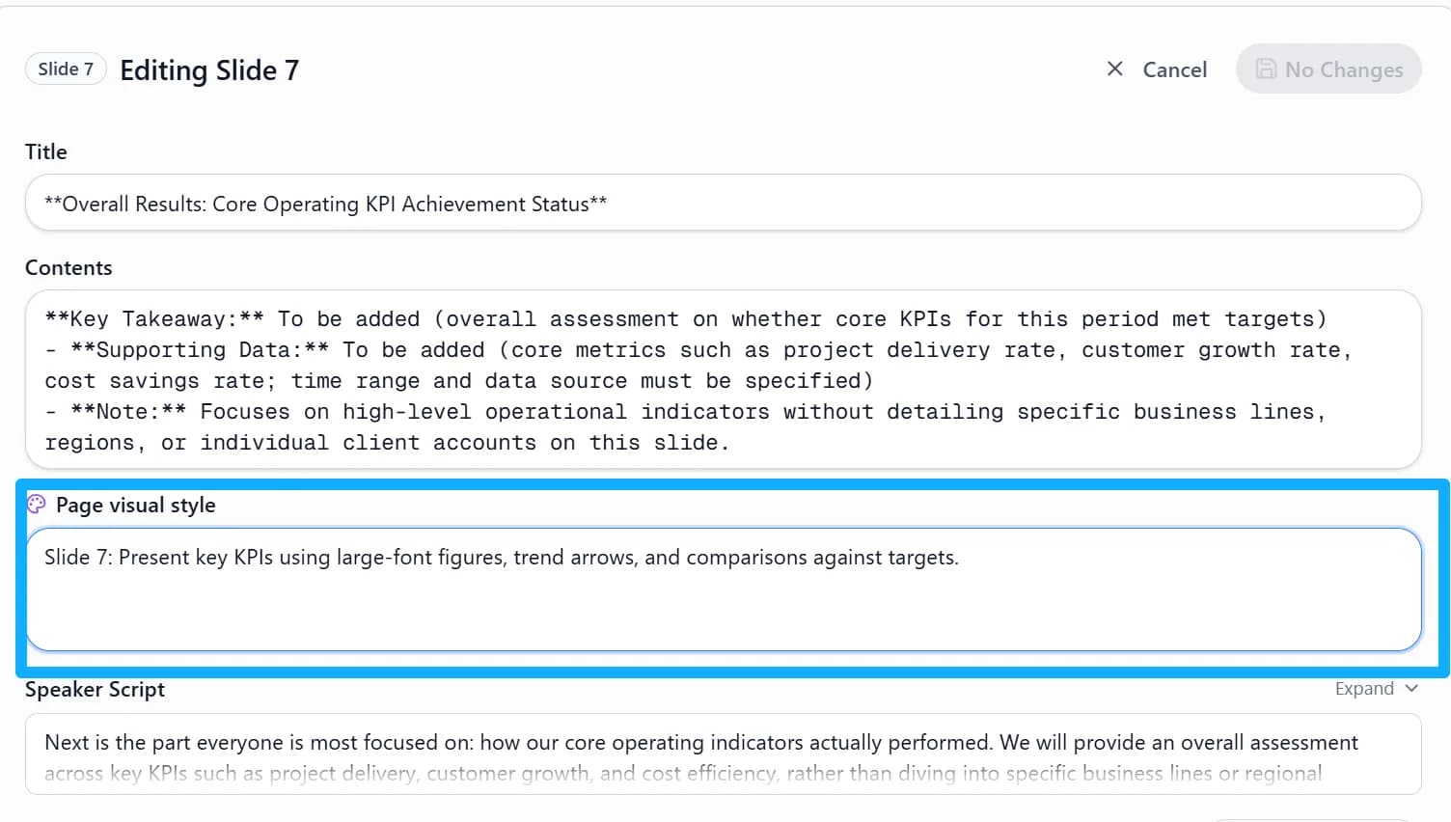Click the palette icon by Page visual style
Image resolution: width=1451 pixels, height=822 pixels.
coord(37,504)
